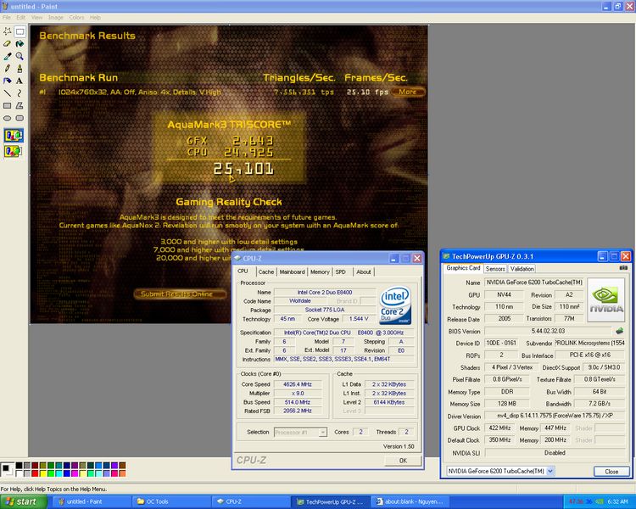Open the graphics card selector dropdown in GPU-Z
The image size is (636, 509).
click(x=550, y=471)
